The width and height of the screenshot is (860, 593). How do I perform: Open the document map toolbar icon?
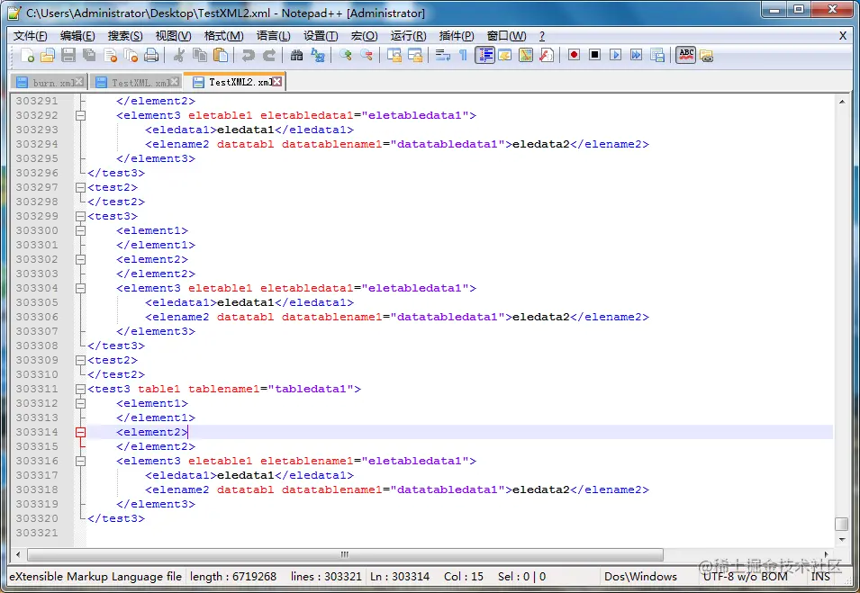525,56
